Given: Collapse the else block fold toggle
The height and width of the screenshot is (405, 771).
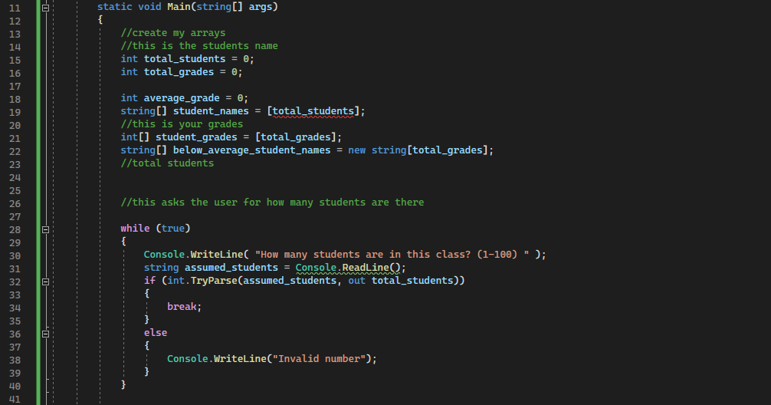Looking at the screenshot, I should pos(46,334).
